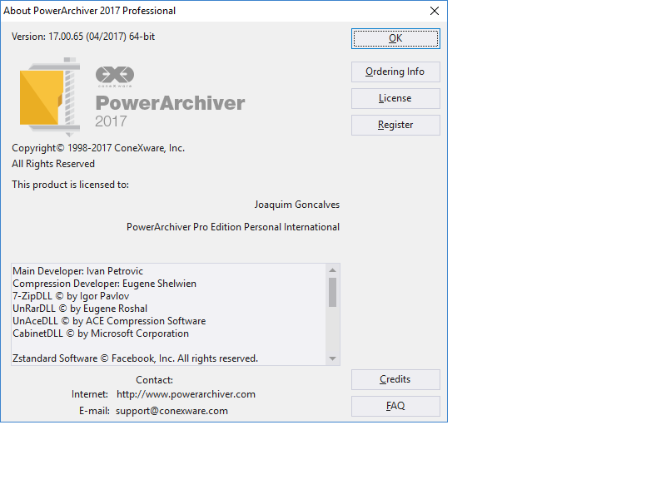This screenshot has height=499, width=666.
Task: View the License button details
Action: [395, 98]
